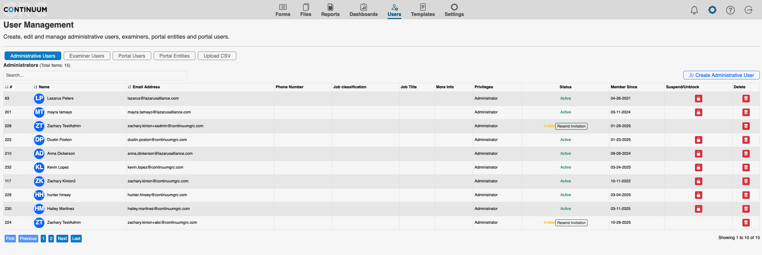Click the LP avatar for Lazarus Peters
Image resolution: width=762 pixels, height=255 pixels.
coord(39,98)
